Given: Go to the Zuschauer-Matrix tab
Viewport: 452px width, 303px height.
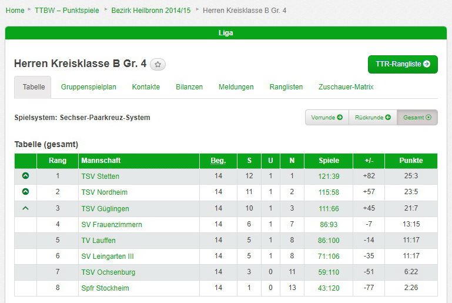Looking at the screenshot, I should tap(346, 87).
